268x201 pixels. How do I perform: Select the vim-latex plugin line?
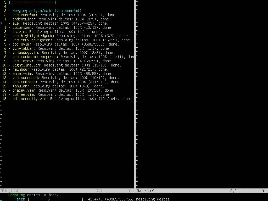(x=61, y=61)
